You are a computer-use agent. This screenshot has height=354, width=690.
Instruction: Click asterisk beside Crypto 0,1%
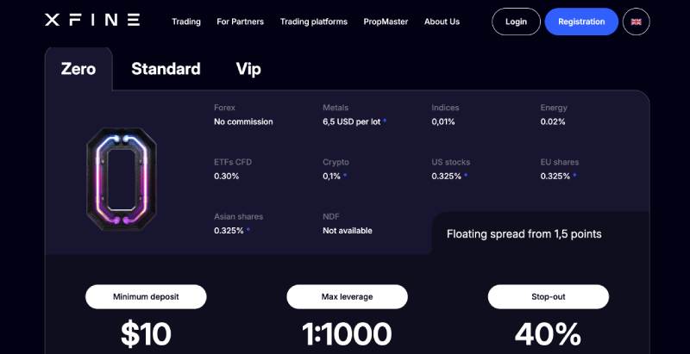[x=345, y=177]
